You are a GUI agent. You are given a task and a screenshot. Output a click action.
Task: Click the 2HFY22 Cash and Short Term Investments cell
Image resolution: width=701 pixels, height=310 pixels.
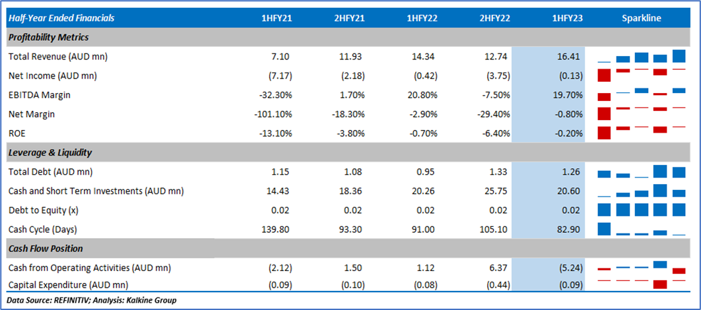[x=494, y=191]
